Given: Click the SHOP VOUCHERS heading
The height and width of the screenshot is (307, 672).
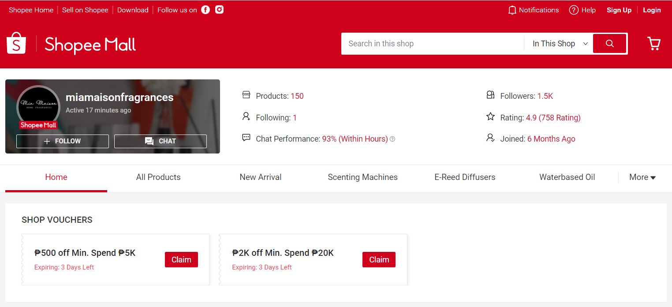Looking at the screenshot, I should pyautogui.click(x=57, y=220).
